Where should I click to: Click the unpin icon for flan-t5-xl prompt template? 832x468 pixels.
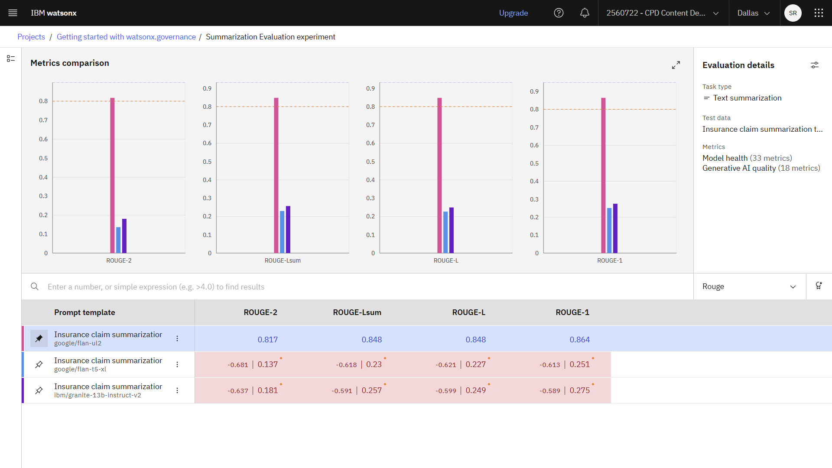(38, 364)
